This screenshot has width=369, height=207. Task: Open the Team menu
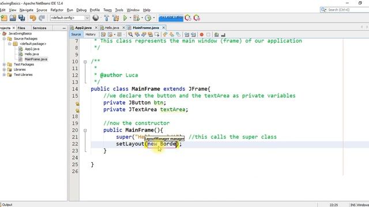click(108, 10)
